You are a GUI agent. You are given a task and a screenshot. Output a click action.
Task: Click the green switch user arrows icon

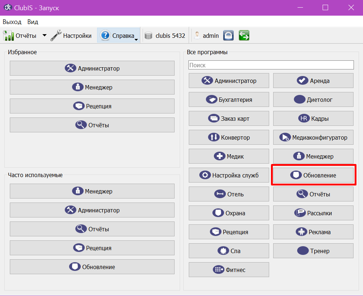coord(244,35)
